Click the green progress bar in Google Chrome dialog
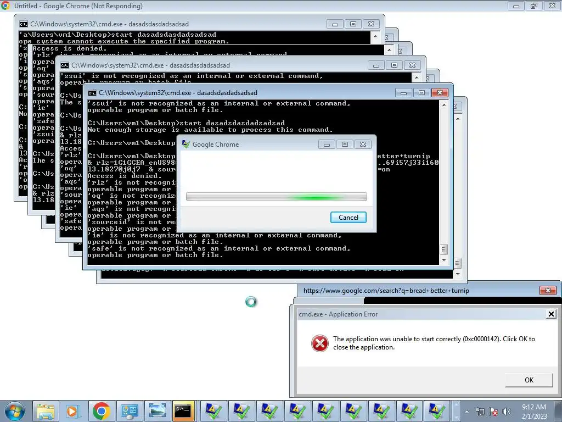The height and width of the screenshot is (422, 562). pos(277,196)
